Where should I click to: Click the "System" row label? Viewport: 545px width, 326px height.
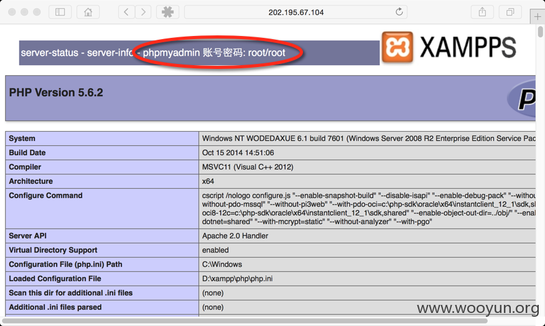22,138
